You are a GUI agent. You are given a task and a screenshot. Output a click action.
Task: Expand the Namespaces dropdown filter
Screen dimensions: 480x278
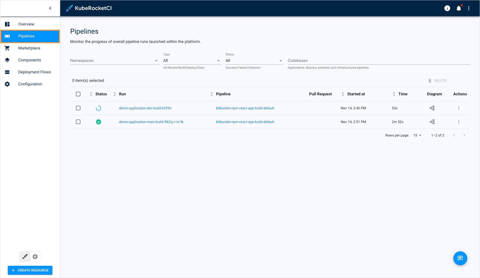coord(156,61)
